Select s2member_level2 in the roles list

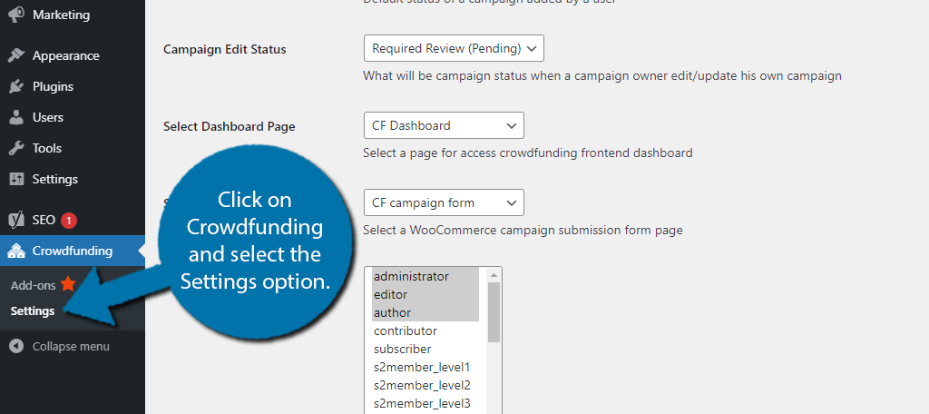point(425,385)
